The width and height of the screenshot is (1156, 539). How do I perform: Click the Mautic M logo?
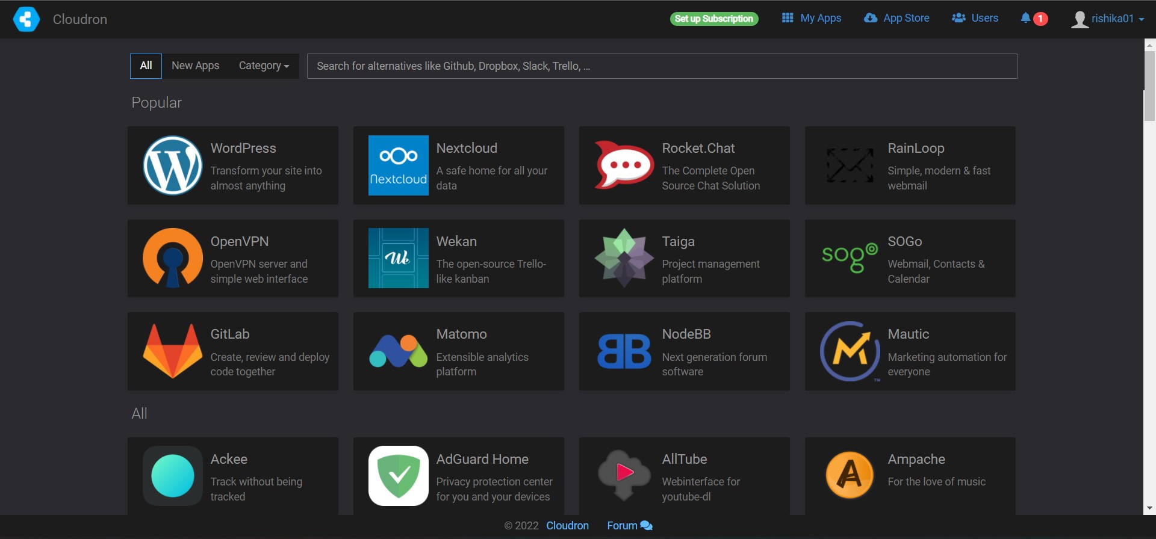pyautogui.click(x=850, y=351)
